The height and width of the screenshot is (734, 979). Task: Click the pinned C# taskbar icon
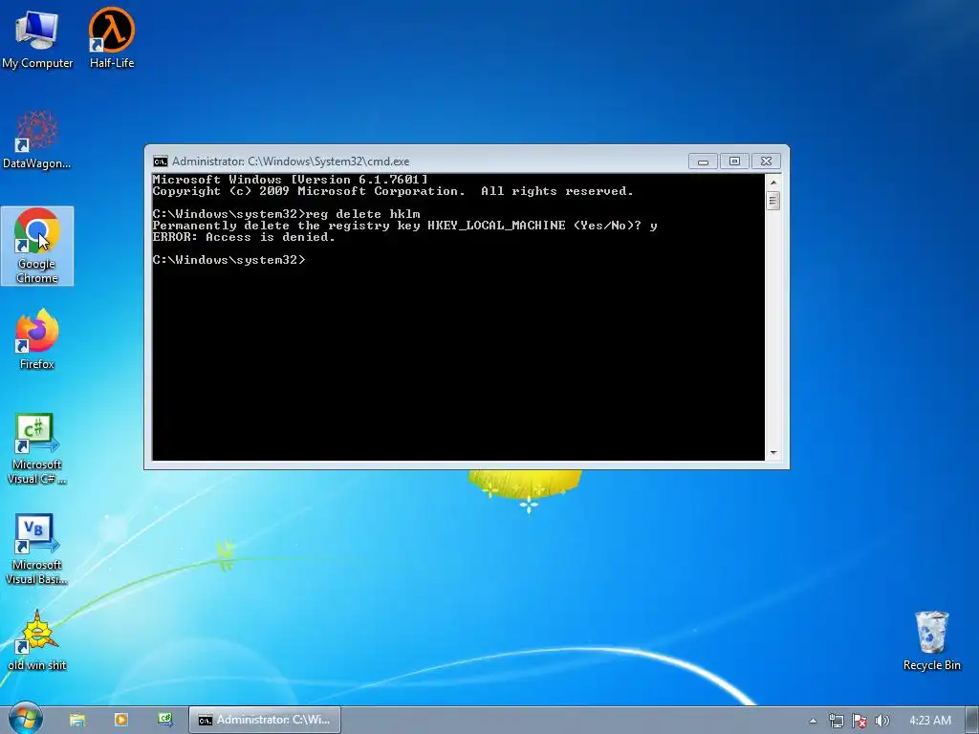point(164,721)
